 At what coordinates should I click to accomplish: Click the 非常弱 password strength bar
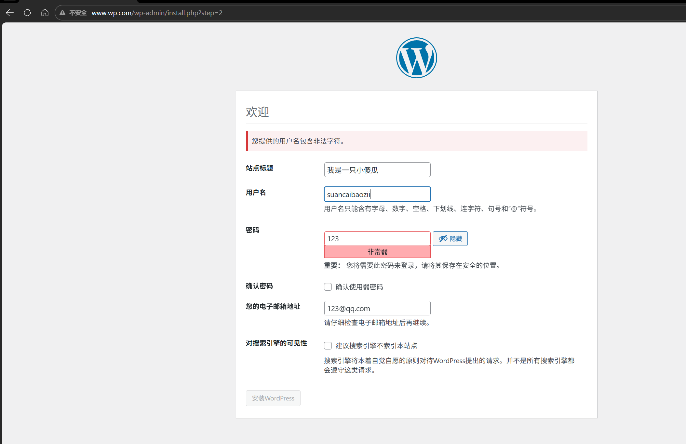[x=377, y=252]
